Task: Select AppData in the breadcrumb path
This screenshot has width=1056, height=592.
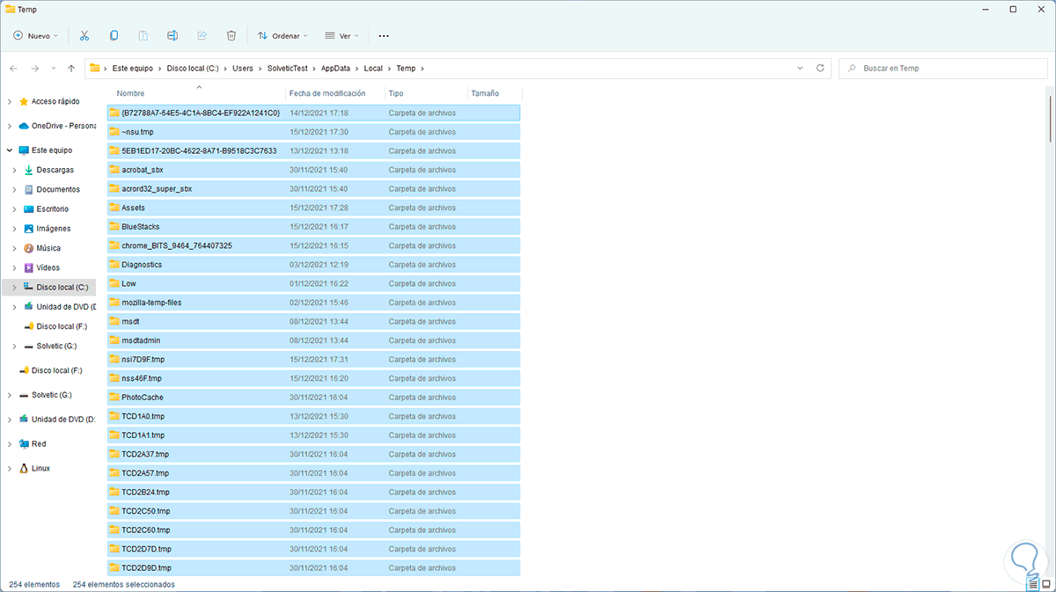Action: [334, 69]
